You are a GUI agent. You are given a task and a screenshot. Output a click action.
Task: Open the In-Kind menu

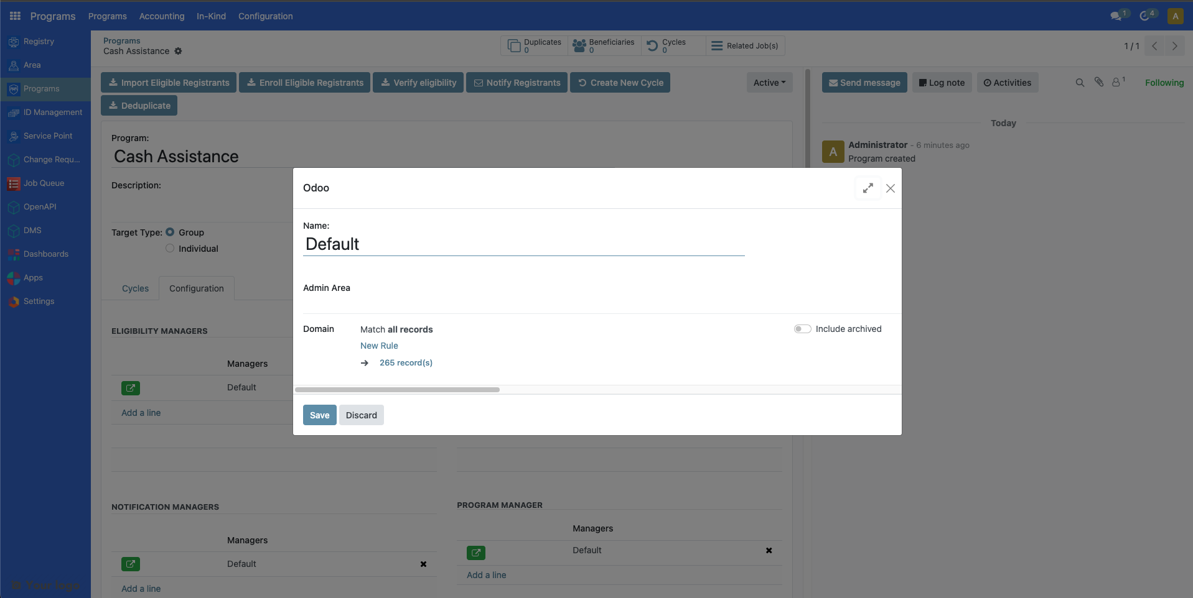click(x=210, y=16)
